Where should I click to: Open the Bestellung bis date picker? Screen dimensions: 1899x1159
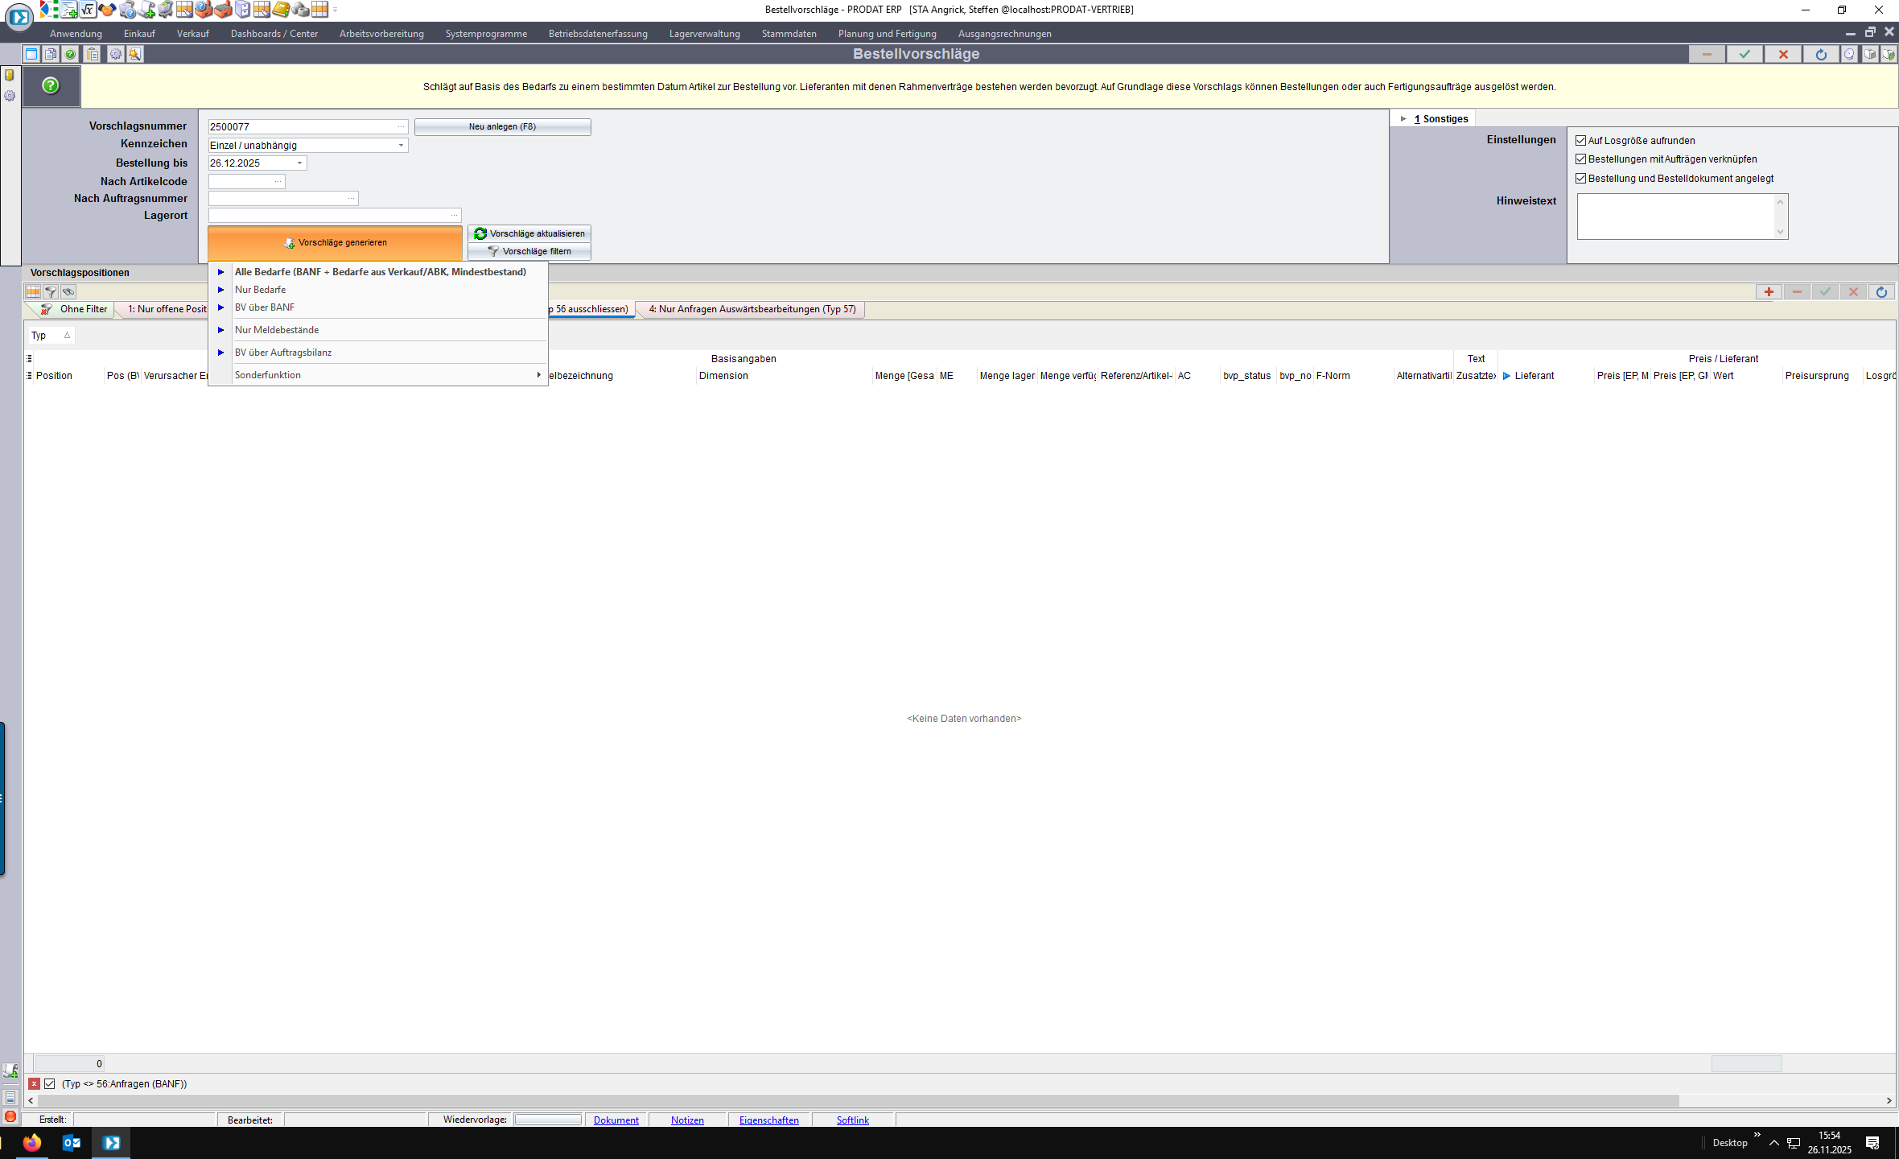[x=299, y=163]
